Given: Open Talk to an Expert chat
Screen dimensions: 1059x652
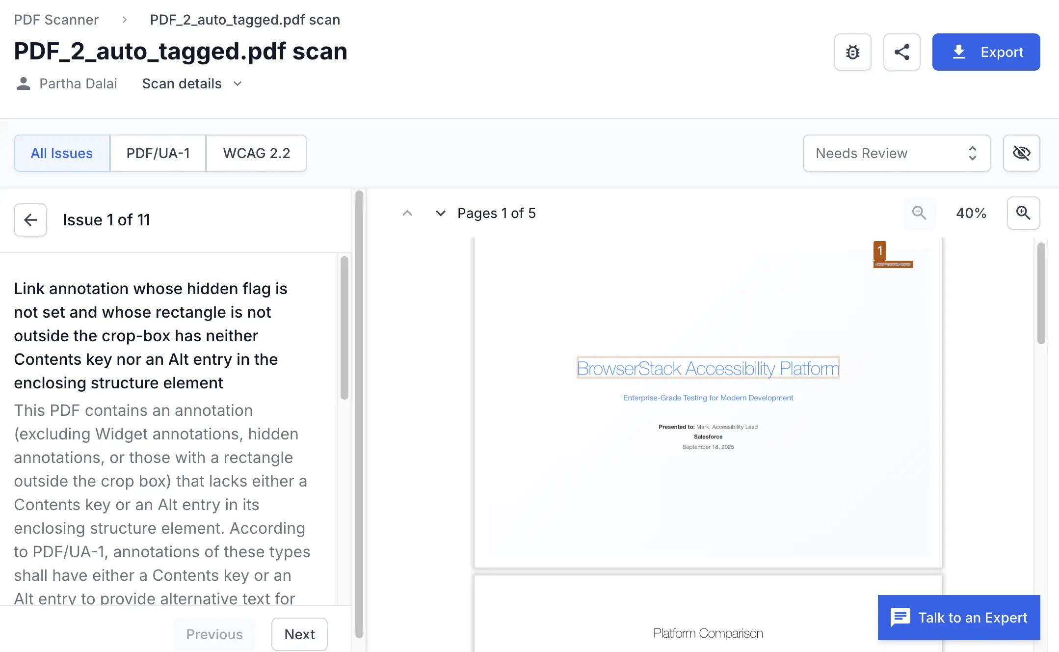Looking at the screenshot, I should tap(959, 617).
